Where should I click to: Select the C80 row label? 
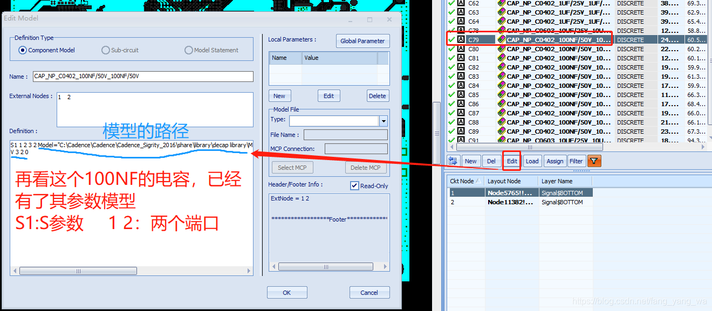pos(473,49)
